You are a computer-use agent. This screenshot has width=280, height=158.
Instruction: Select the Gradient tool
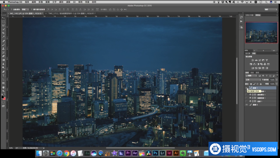pyautogui.click(x=3, y=60)
